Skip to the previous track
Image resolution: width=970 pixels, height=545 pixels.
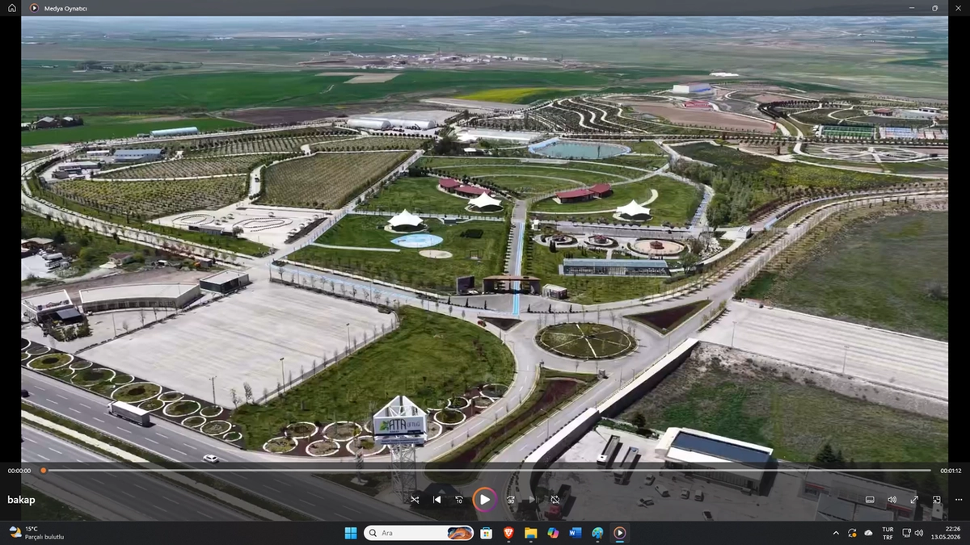437,500
